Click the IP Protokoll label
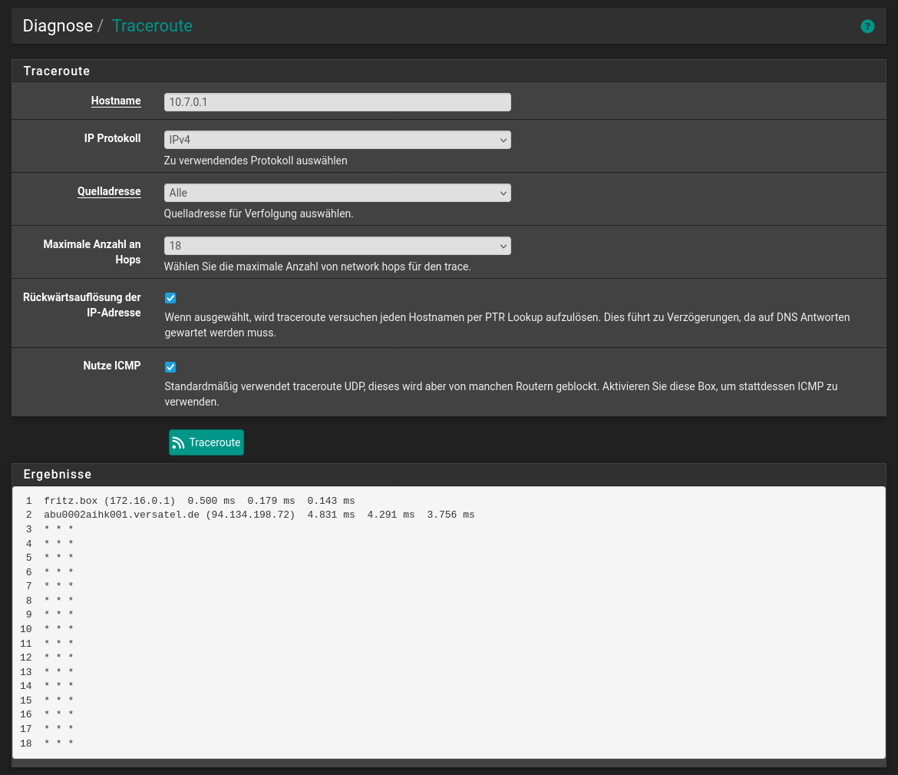The height and width of the screenshot is (775, 898). click(x=112, y=138)
